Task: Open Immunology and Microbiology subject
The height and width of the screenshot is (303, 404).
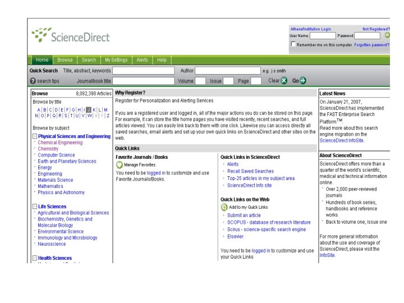Action: coord(67,237)
